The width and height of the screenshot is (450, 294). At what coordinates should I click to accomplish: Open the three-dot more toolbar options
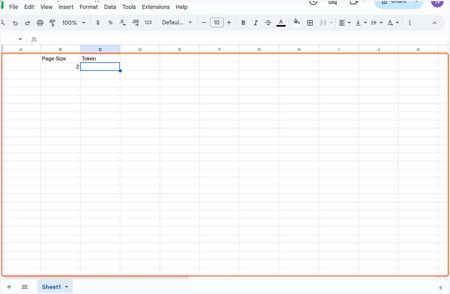point(410,23)
